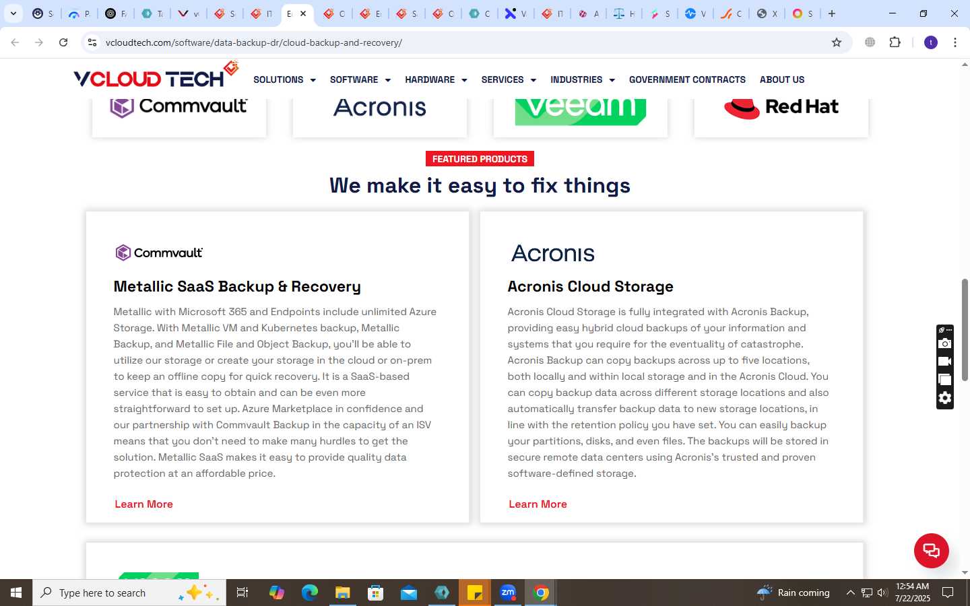Open Acronis Cloud Storage heading

(590, 286)
